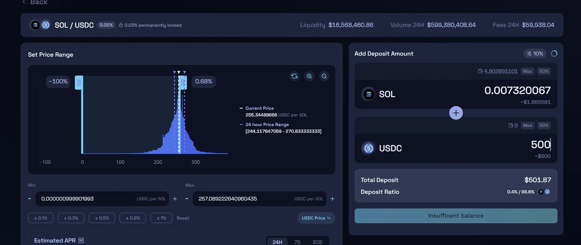Image resolution: width=581 pixels, height=245 pixels.
Task: Click the M icon next to Estimated APR
Action: click(81, 240)
